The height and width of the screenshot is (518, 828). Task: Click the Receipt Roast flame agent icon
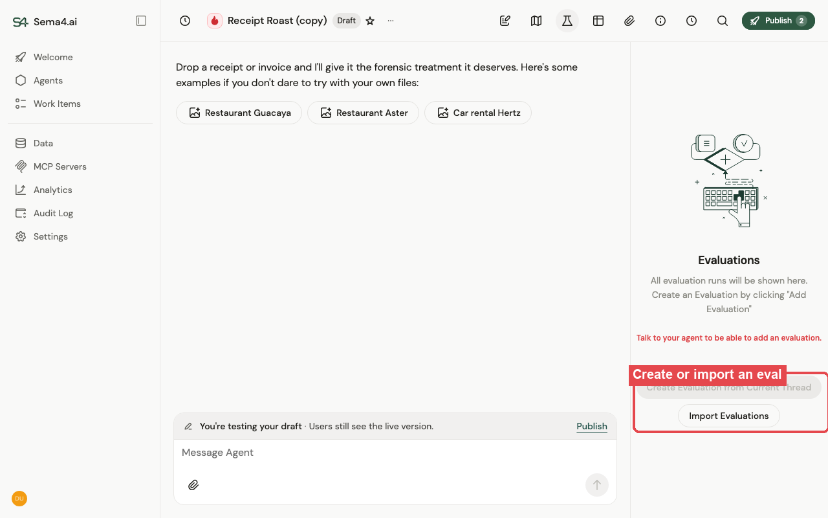[215, 21]
